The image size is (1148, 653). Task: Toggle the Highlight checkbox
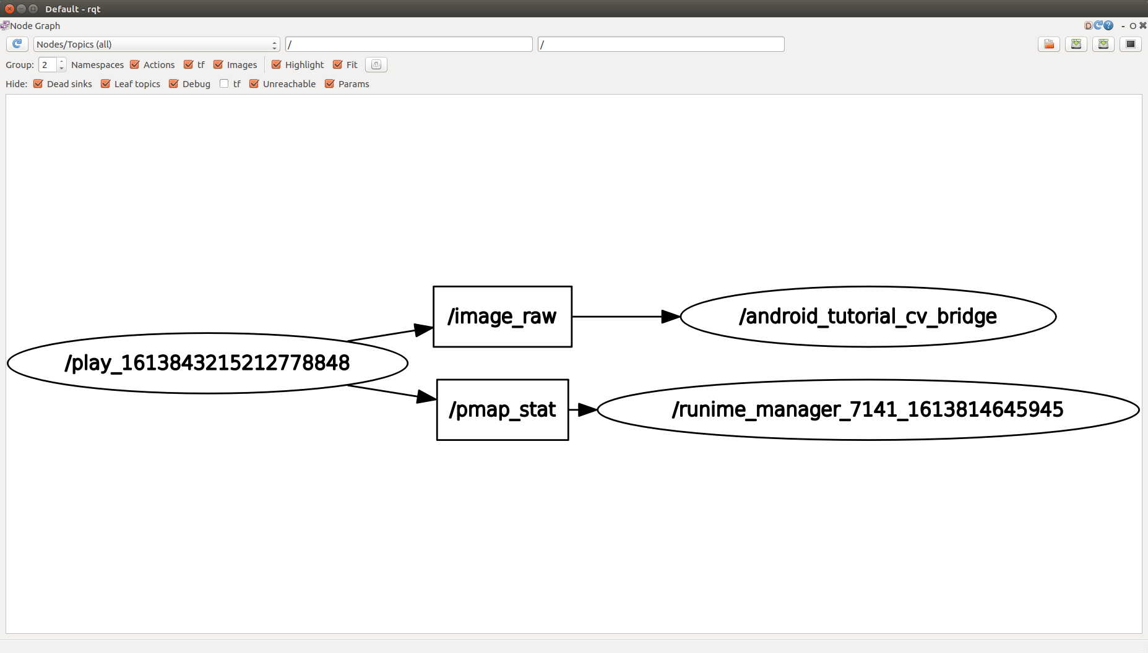pyautogui.click(x=277, y=65)
